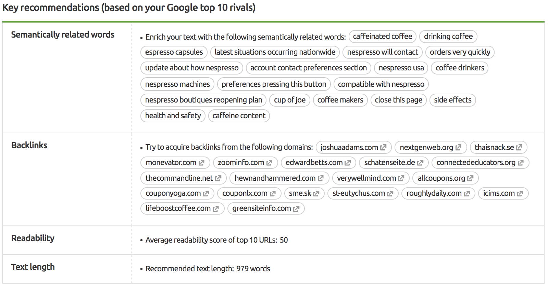Open the hewnandhammered.com domain link
Image resolution: width=548 pixels, height=285 pixels.
point(275,178)
